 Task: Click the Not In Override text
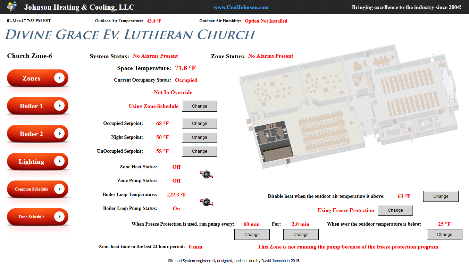[173, 92]
